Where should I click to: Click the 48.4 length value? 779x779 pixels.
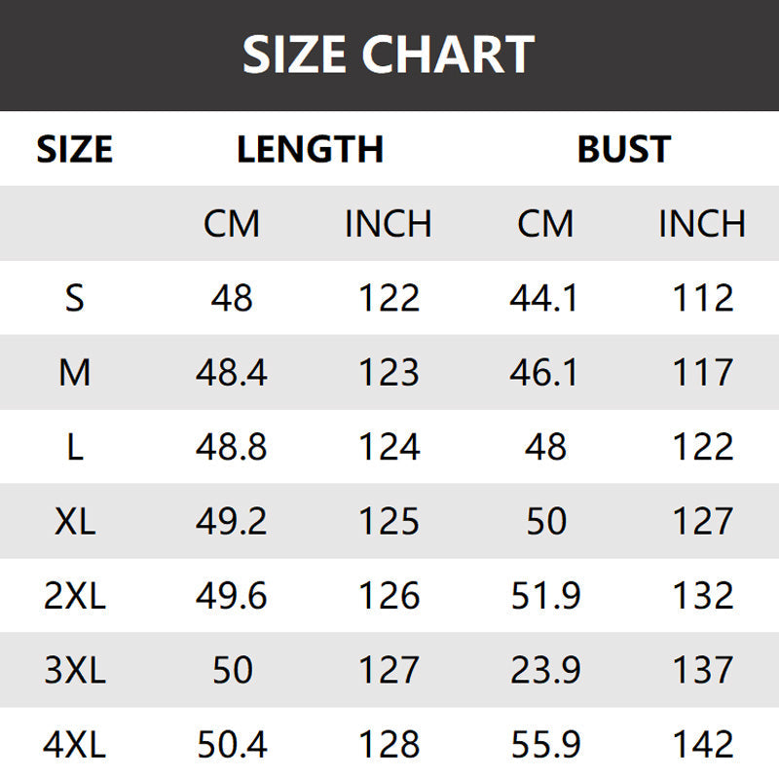coord(232,372)
